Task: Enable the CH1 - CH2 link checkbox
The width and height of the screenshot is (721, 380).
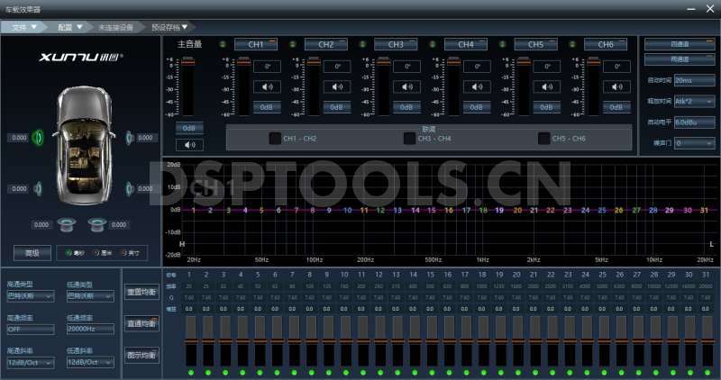Action: coord(275,138)
